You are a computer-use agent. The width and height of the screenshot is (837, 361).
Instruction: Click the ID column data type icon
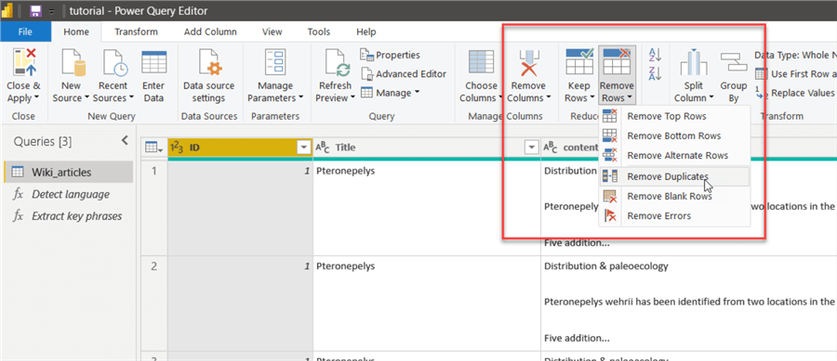[x=177, y=148]
